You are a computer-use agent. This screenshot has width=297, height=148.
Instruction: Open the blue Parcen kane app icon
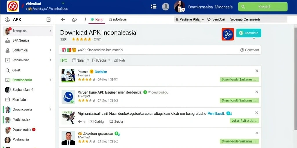68,97
